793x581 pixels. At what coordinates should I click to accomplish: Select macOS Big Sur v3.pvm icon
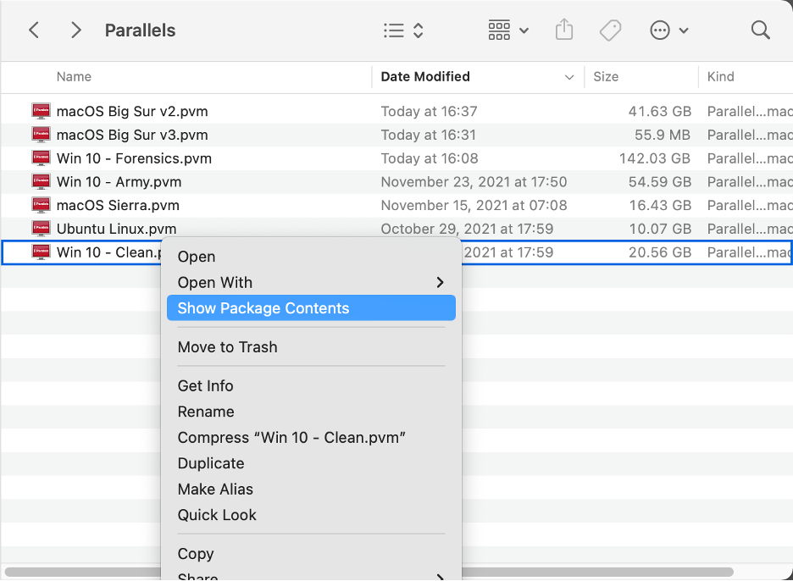tap(41, 135)
